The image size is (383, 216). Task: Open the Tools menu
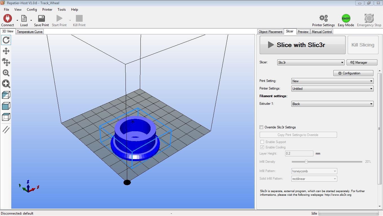point(61,9)
